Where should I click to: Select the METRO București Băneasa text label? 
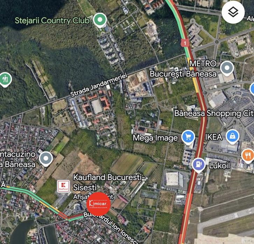pyautogui.click(x=183, y=69)
